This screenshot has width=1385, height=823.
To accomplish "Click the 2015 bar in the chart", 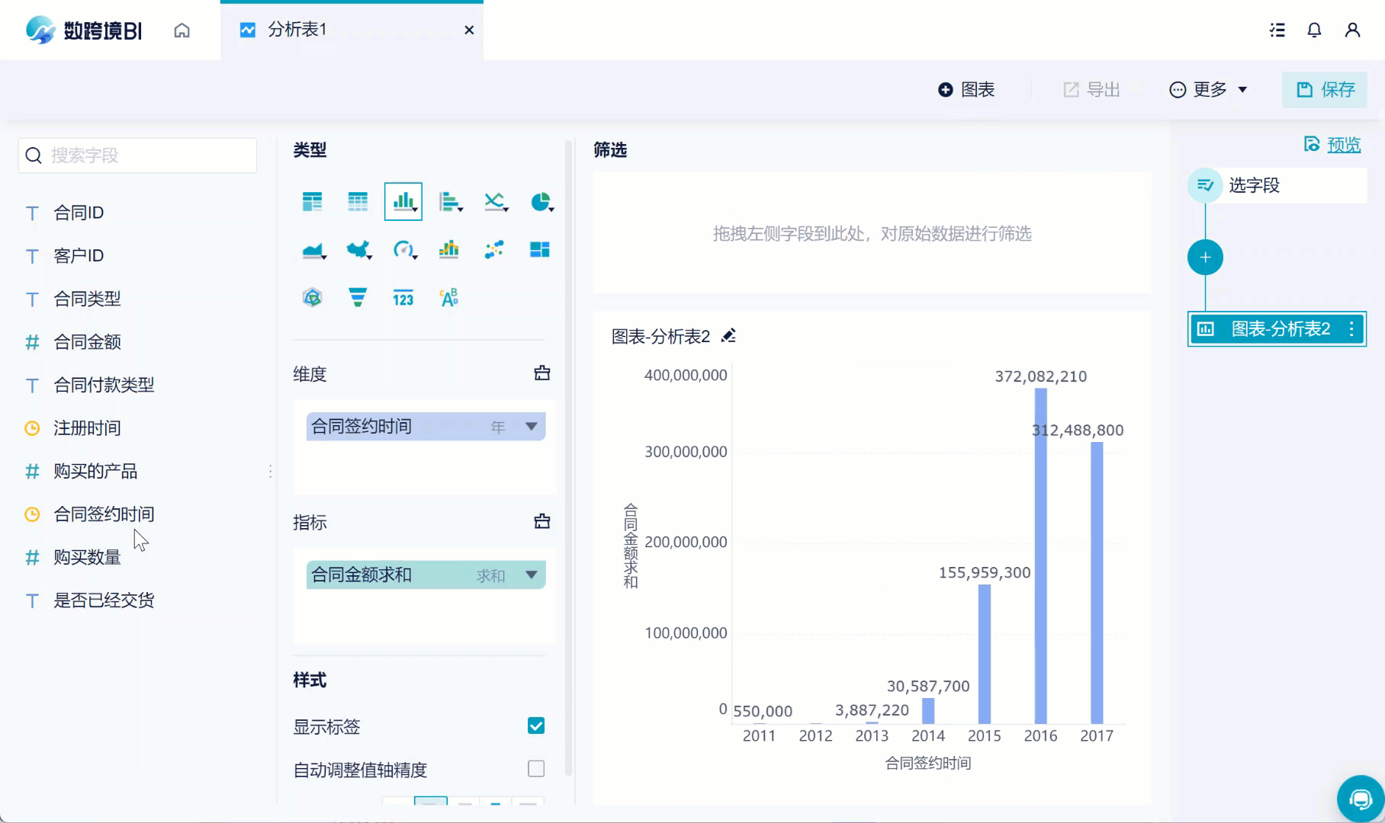I will (x=985, y=654).
